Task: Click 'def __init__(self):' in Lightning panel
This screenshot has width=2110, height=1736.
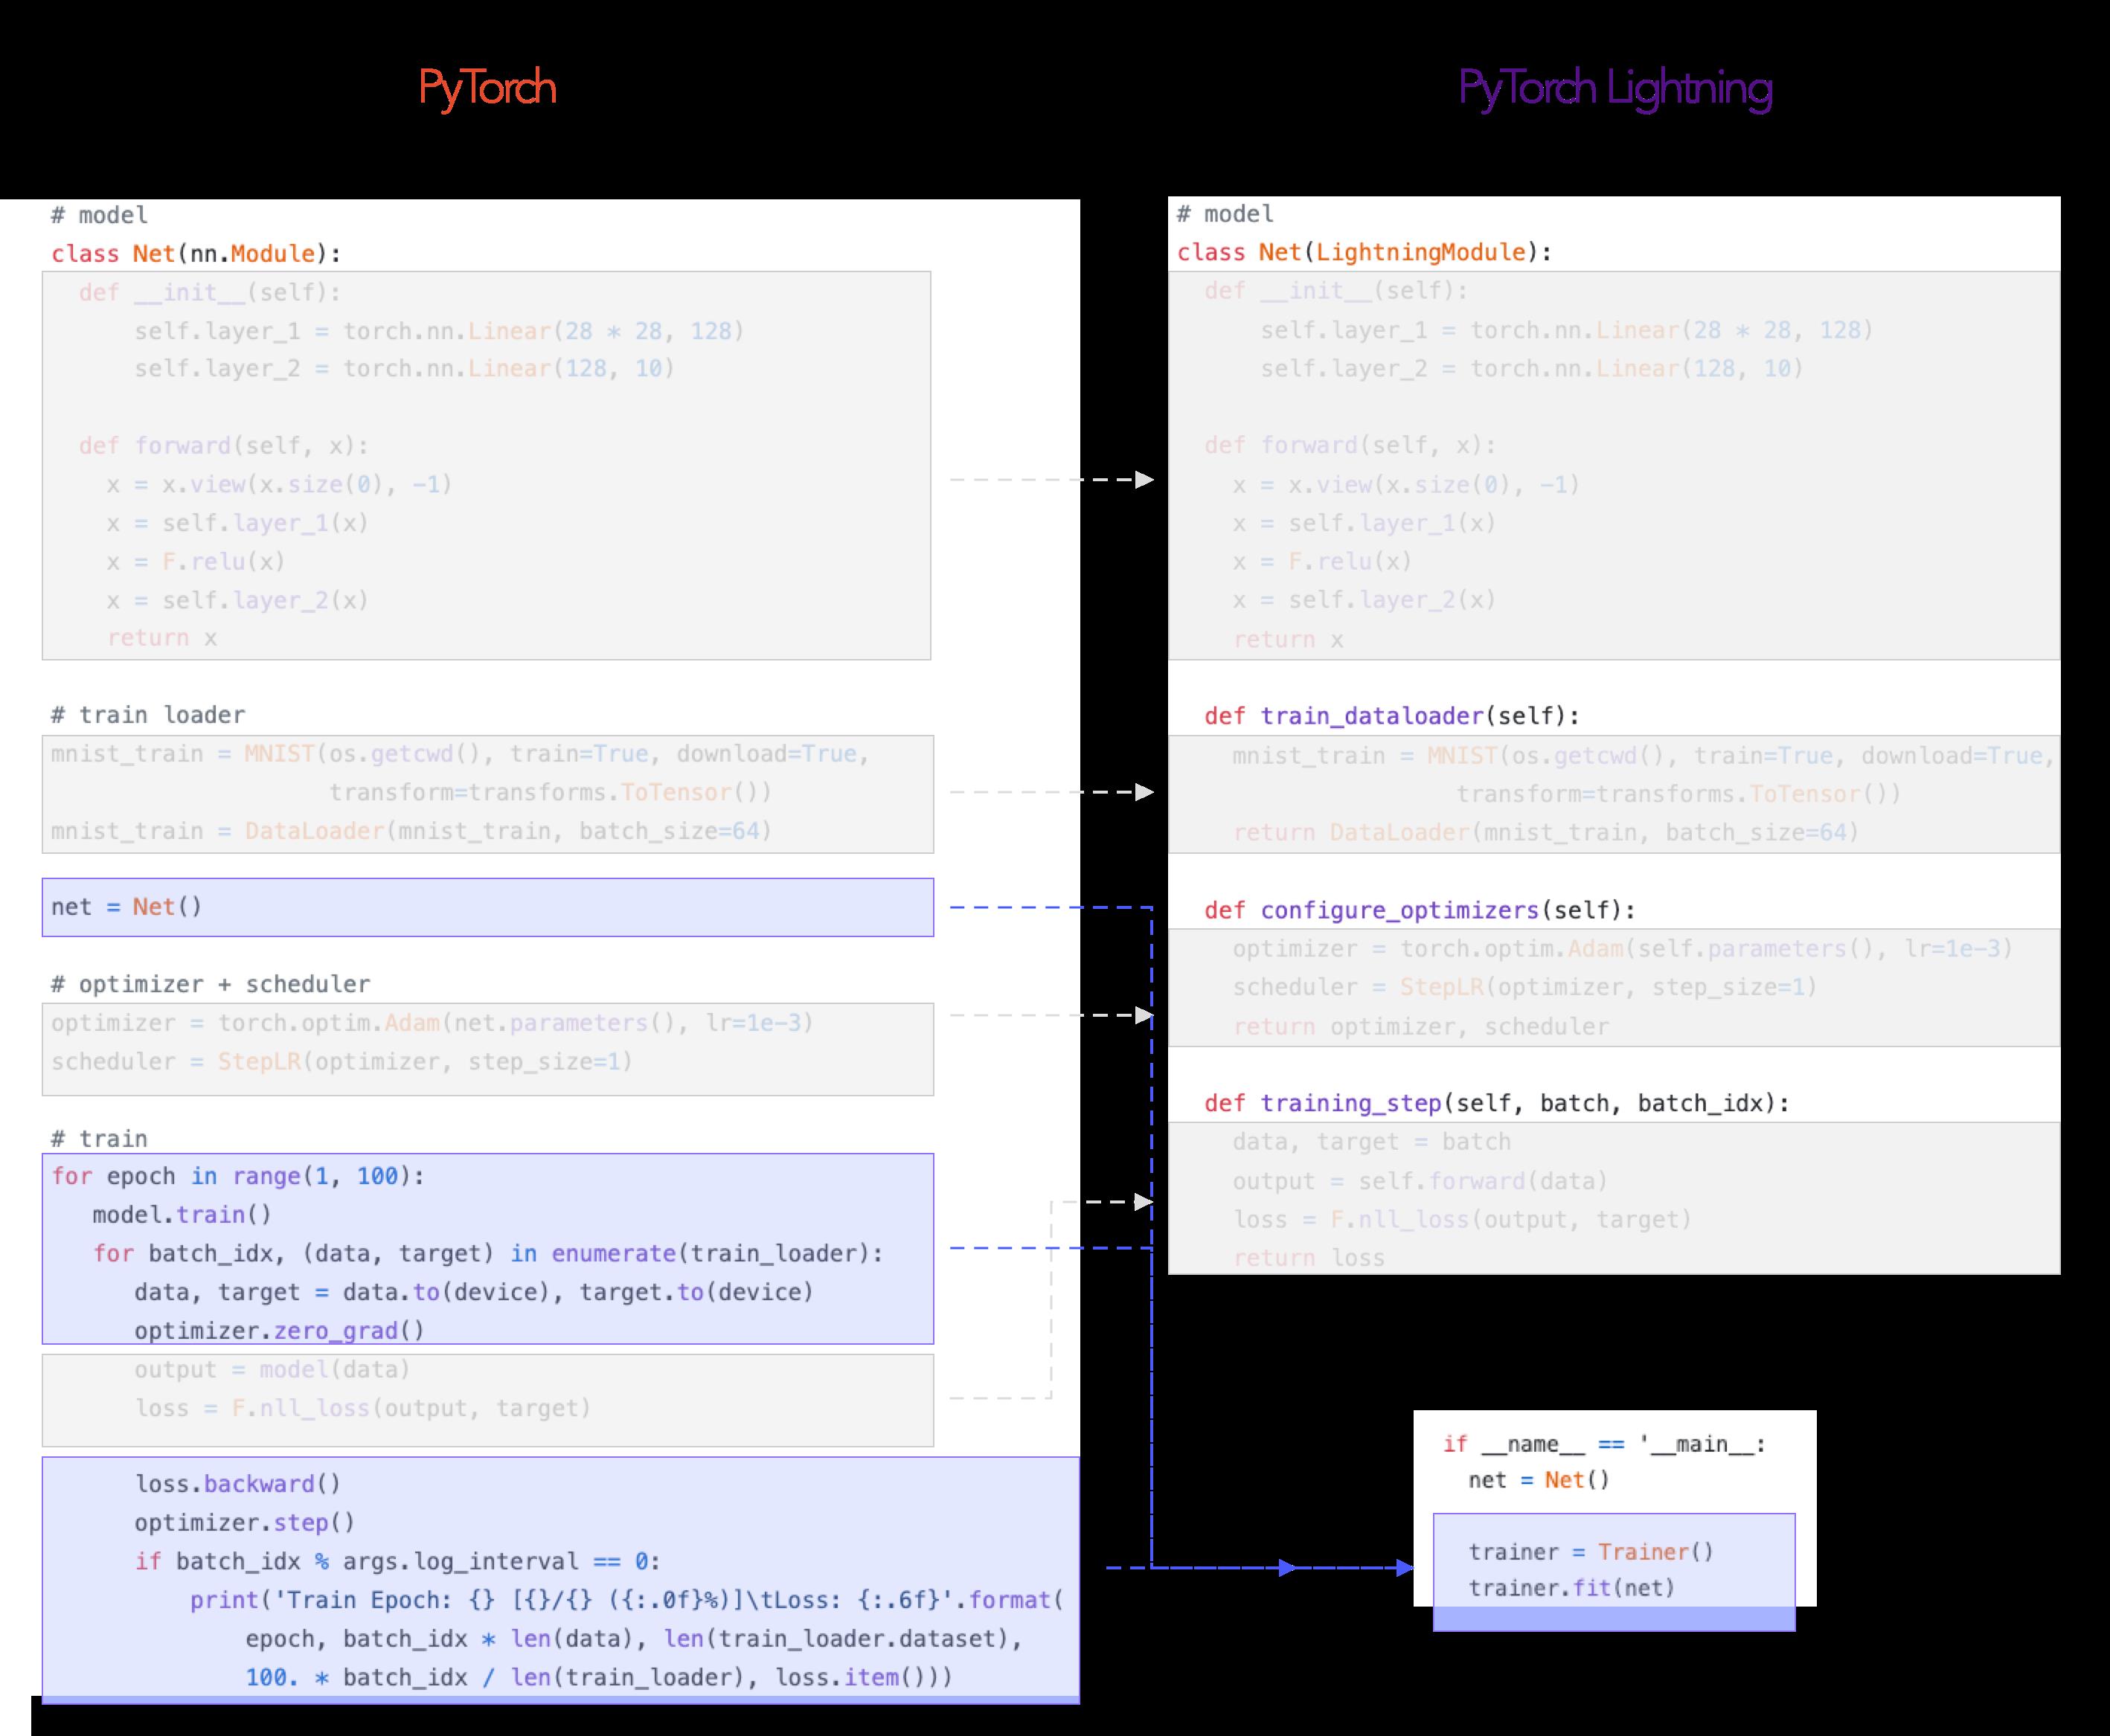Action: [x=1335, y=291]
